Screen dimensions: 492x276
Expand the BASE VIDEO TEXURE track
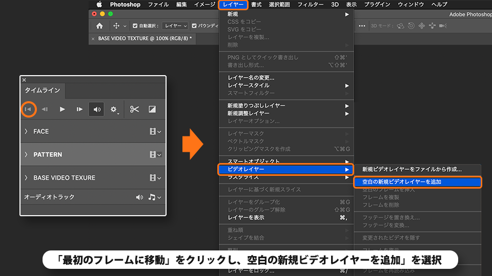click(26, 178)
